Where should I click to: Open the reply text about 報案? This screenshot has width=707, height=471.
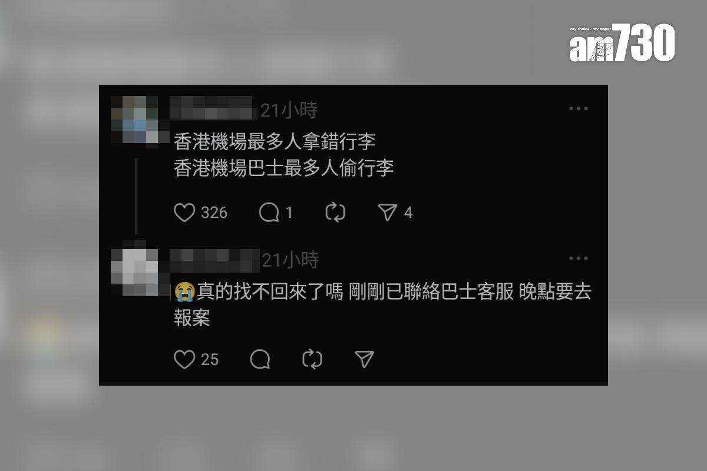(383, 305)
